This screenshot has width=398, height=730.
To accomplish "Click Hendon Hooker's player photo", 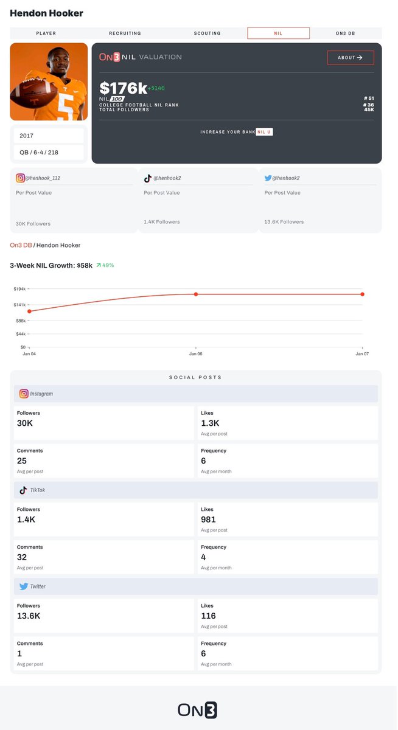I will coord(49,82).
